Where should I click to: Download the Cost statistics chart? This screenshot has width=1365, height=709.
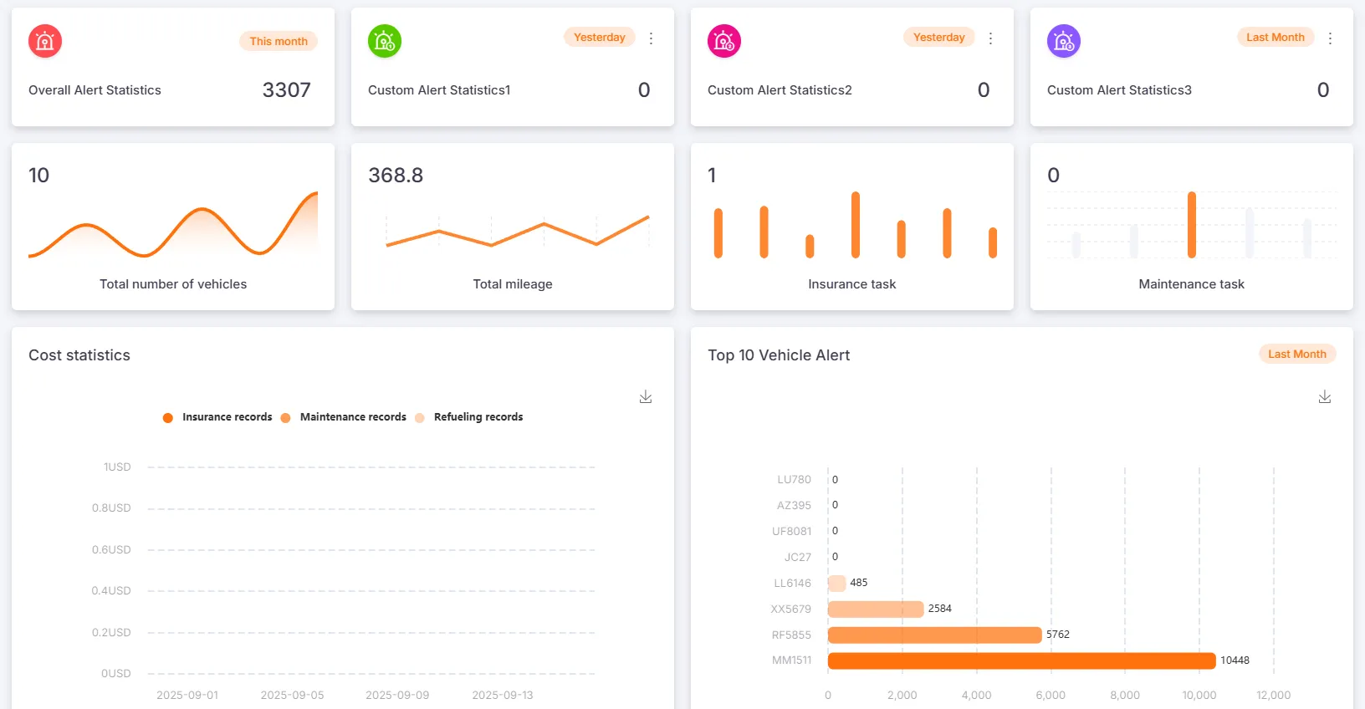[x=646, y=397]
